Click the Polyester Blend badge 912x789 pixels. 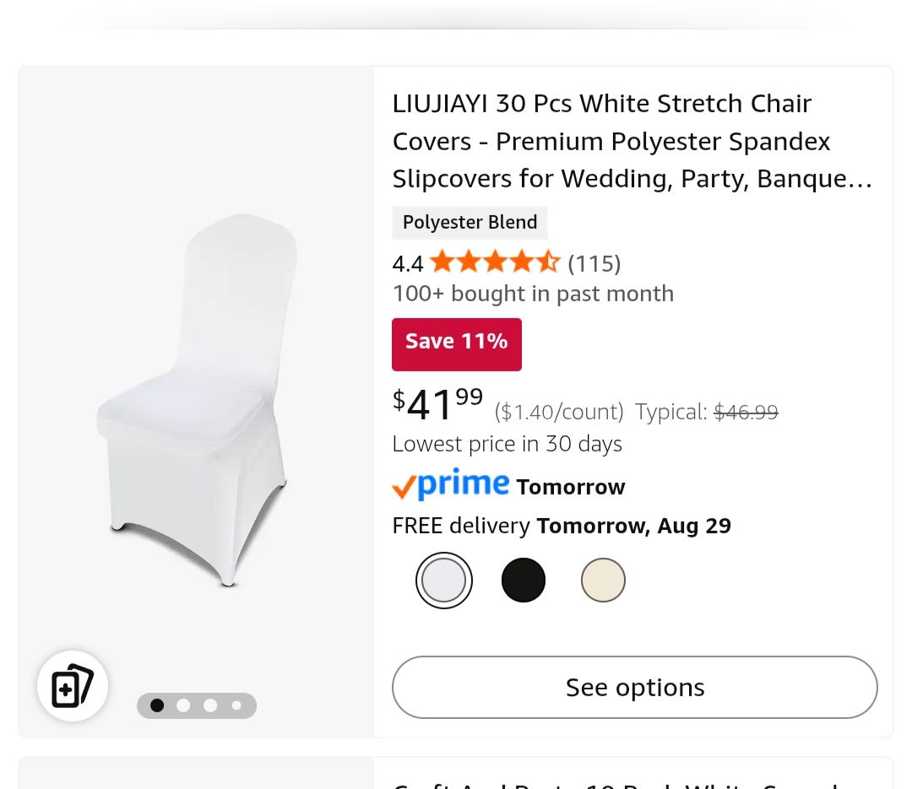(x=470, y=222)
